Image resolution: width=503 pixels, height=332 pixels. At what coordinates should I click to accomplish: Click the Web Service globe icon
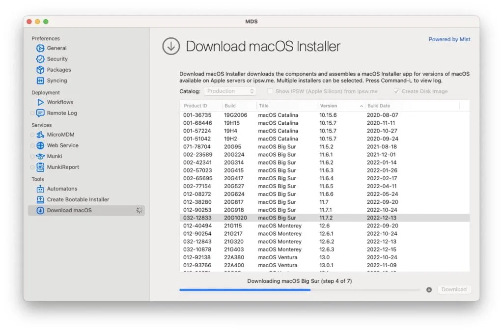[40, 146]
